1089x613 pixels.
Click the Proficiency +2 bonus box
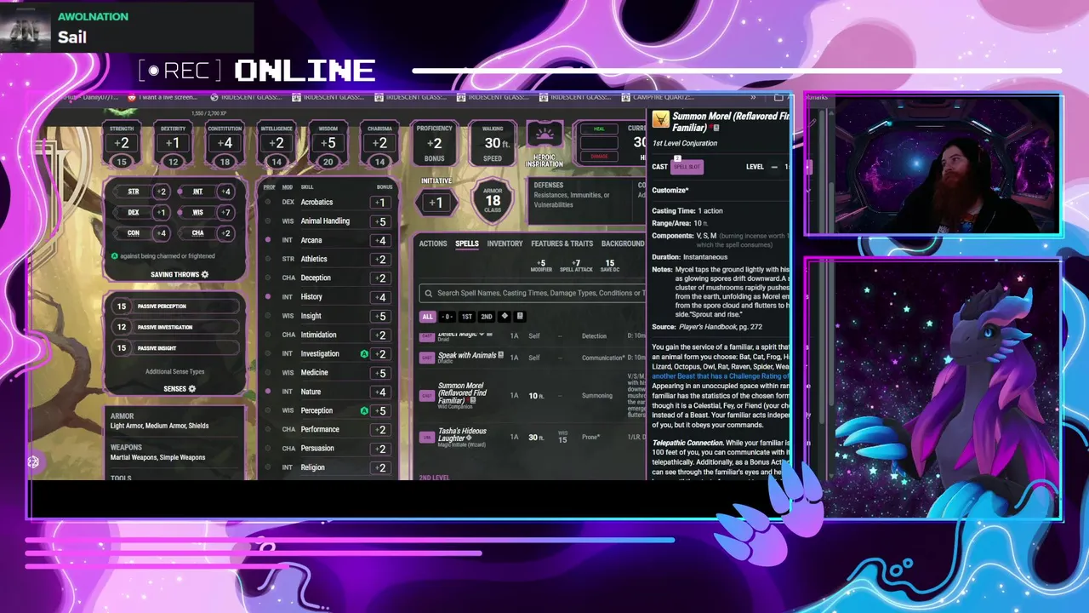click(434, 144)
